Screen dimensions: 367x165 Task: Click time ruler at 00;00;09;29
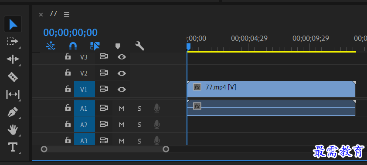click(311, 39)
